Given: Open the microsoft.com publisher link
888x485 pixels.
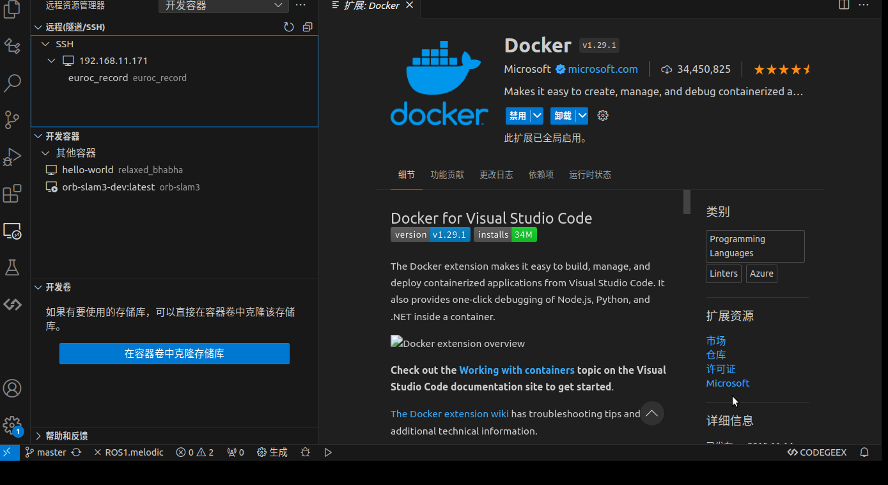Looking at the screenshot, I should click(x=603, y=69).
